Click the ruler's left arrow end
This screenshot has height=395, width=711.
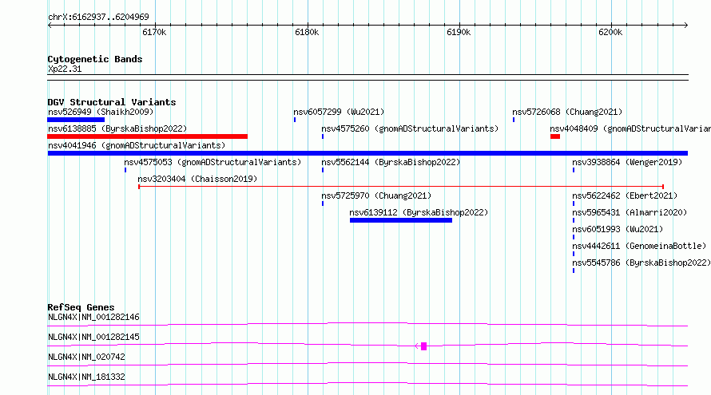[50, 26]
